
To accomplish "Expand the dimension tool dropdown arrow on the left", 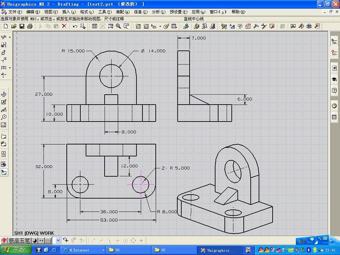I will [x=10, y=37].
